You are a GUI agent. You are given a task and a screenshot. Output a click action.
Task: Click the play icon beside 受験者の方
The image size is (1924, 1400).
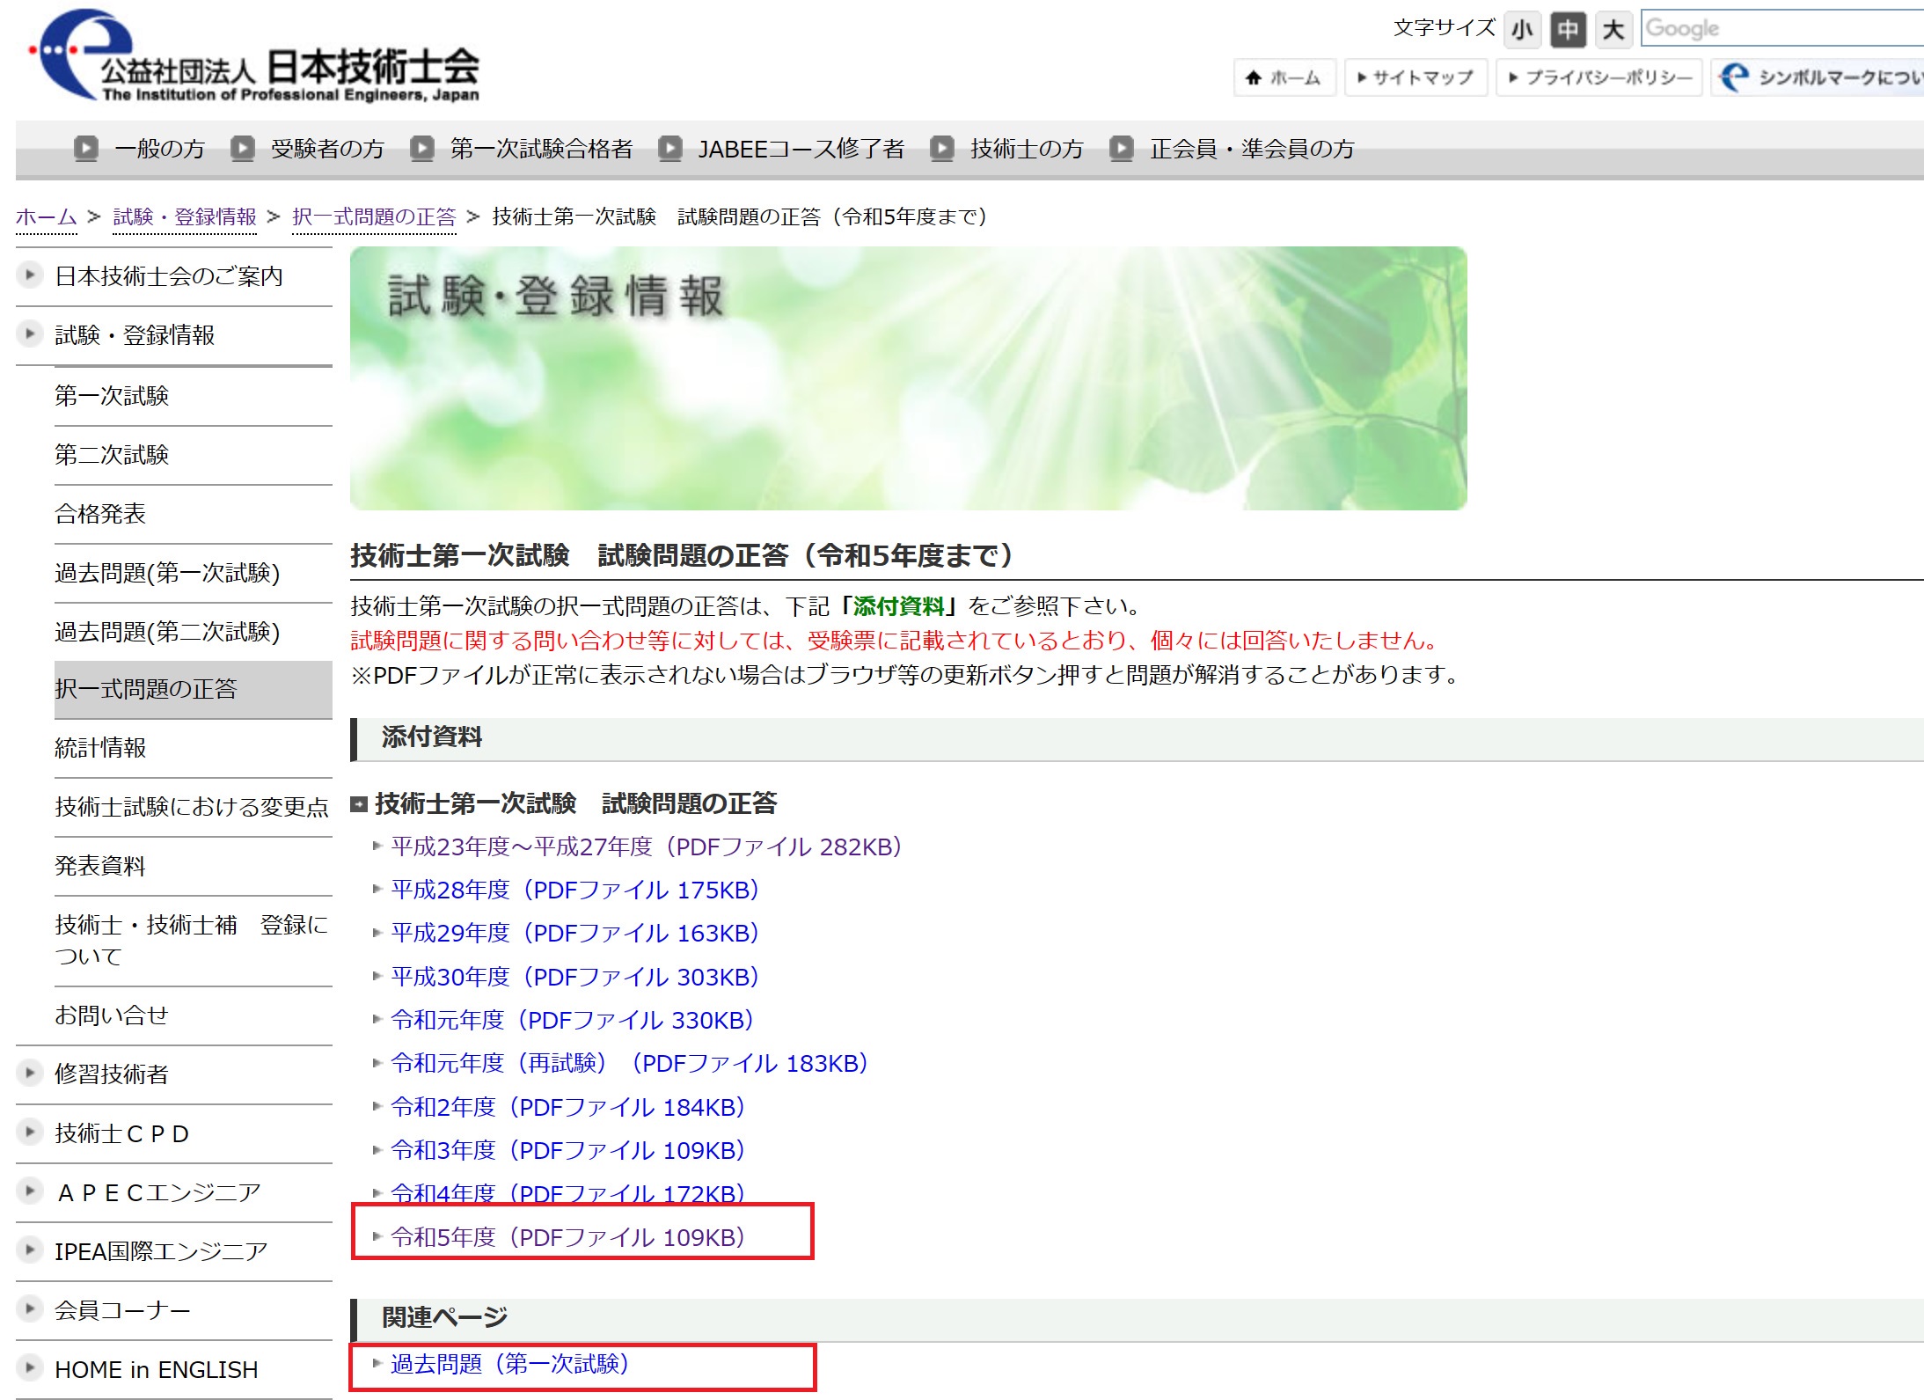coord(243,148)
